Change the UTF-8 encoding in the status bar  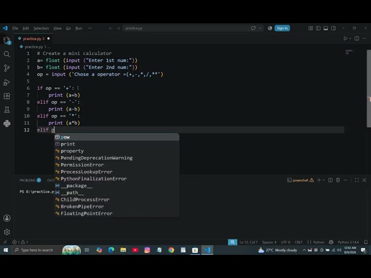click(285, 242)
